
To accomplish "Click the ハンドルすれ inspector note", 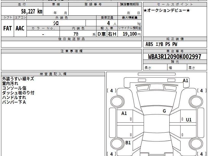I will 14,97.
